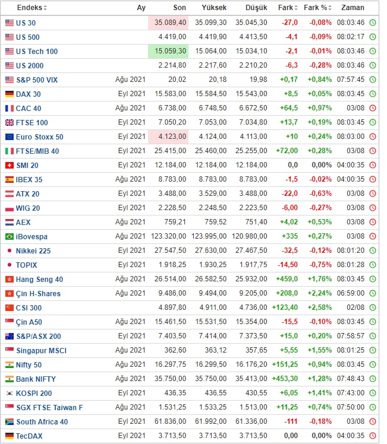Sort table by the Fark column arrows
Image resolution: width=387 pixels, height=444 pixels.
click(296, 8)
